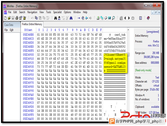Open the main Edit menu
The image size is (167, 126).
(x=15, y=12)
